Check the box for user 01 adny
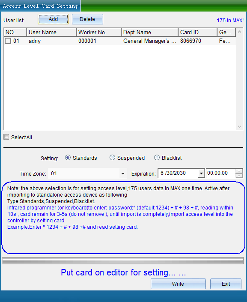247x302 pixels. 8,41
